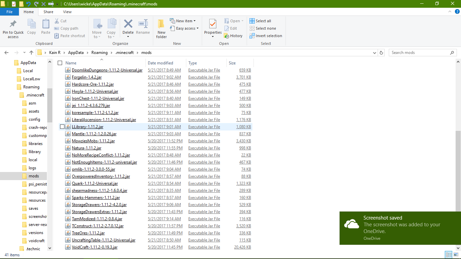The image size is (461, 259).
Task: Expand the Open button dropdown
Action: point(242,21)
